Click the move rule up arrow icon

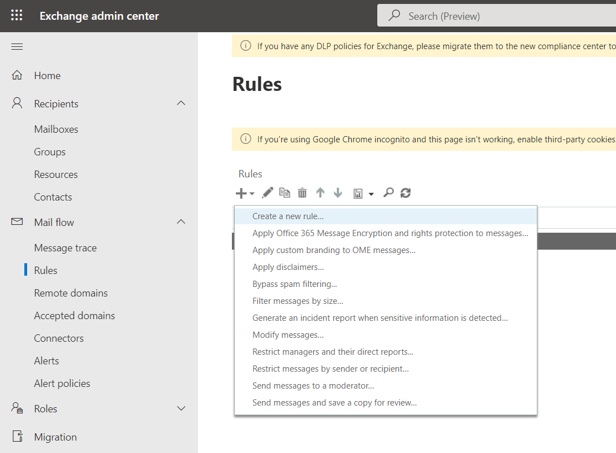[x=320, y=193]
